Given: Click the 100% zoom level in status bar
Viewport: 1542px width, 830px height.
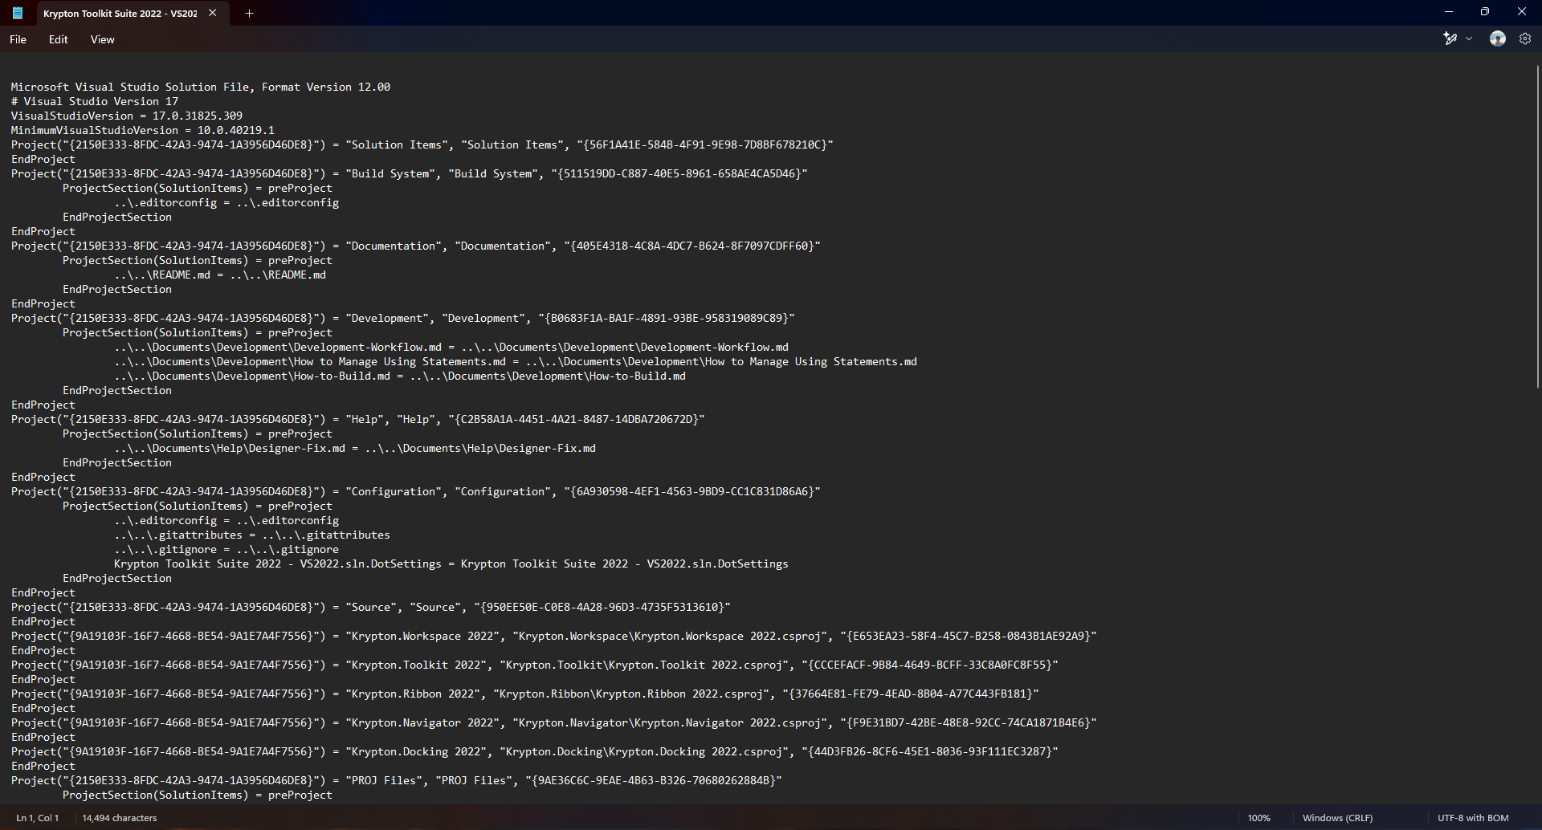Looking at the screenshot, I should [1258, 818].
